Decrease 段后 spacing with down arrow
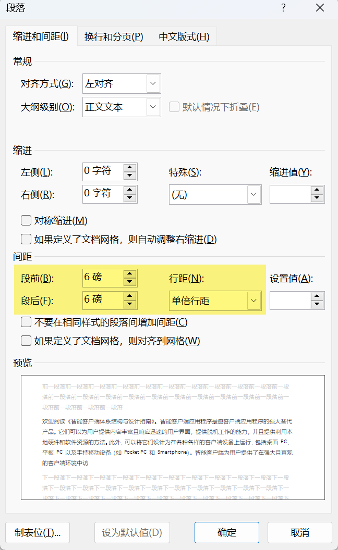Viewport: 338px width, 550px height. [x=130, y=304]
